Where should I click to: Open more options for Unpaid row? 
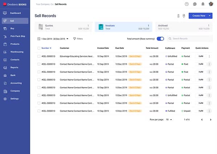click(209, 111)
